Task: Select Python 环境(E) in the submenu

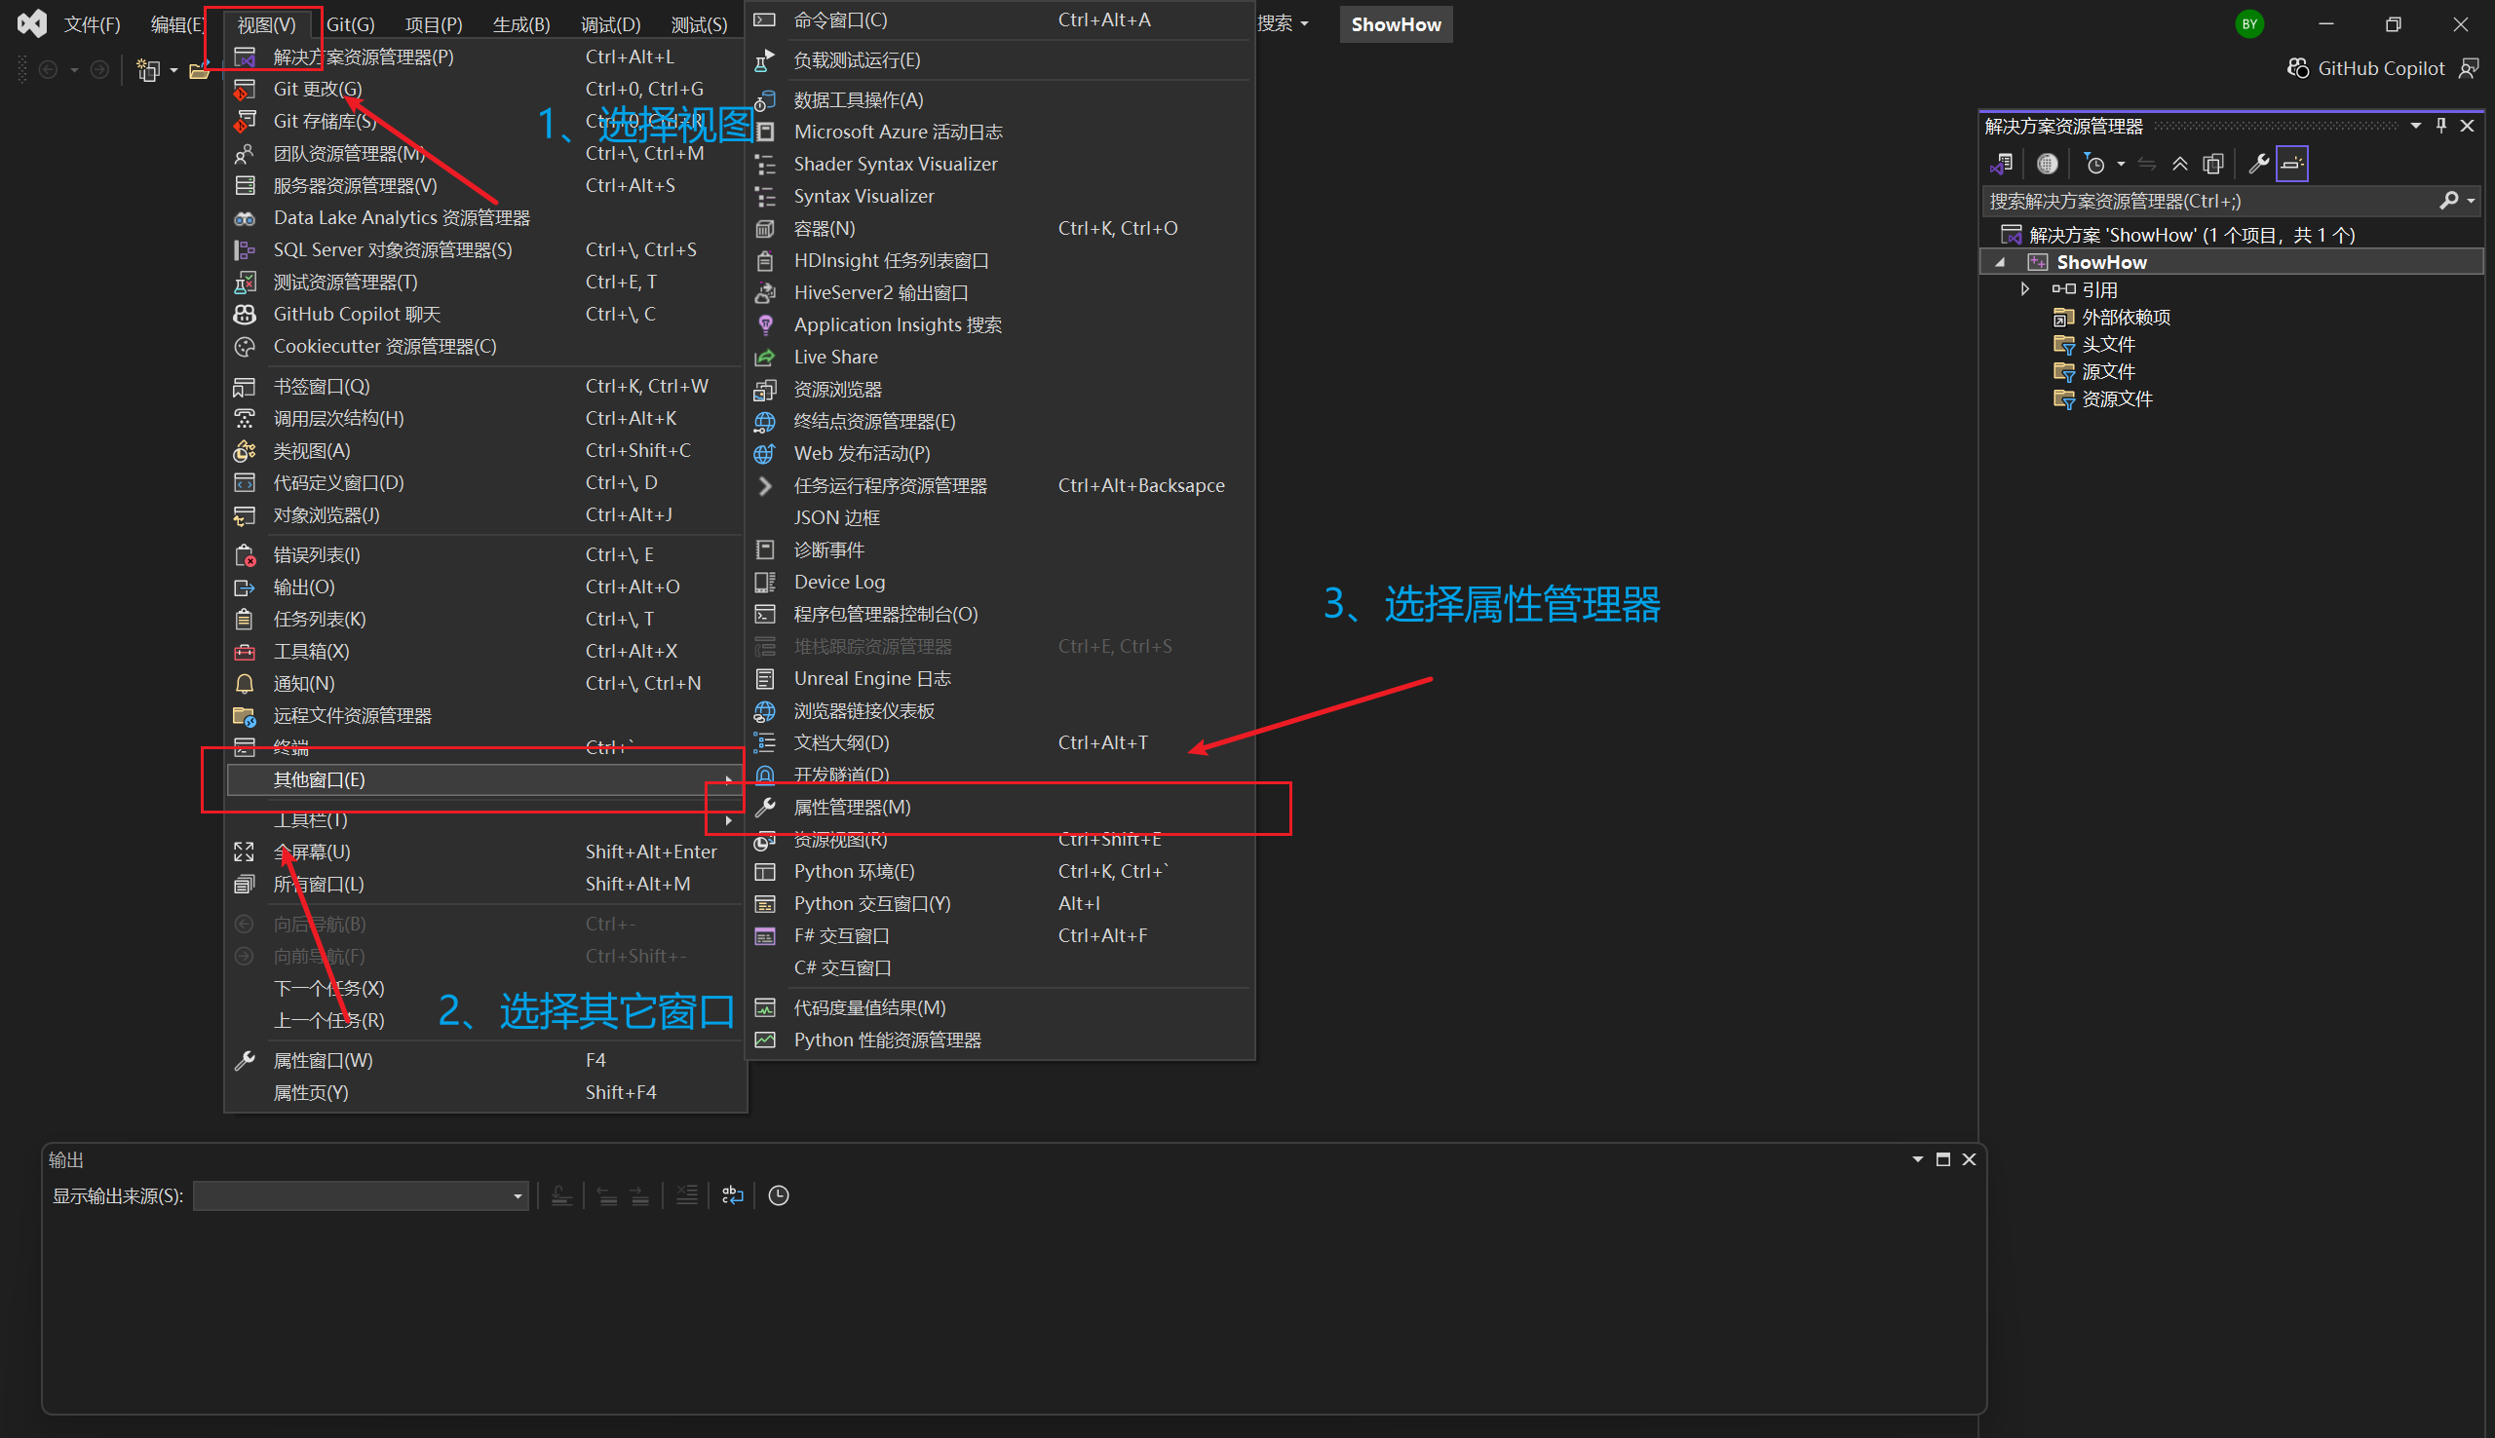Action: [x=1000, y=872]
